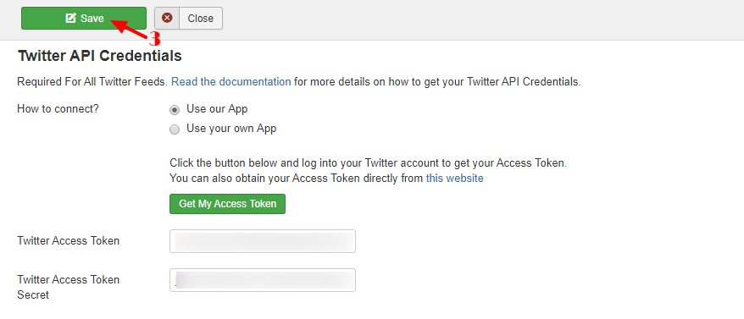Focus the Twitter Access Token Secret field

(x=263, y=280)
